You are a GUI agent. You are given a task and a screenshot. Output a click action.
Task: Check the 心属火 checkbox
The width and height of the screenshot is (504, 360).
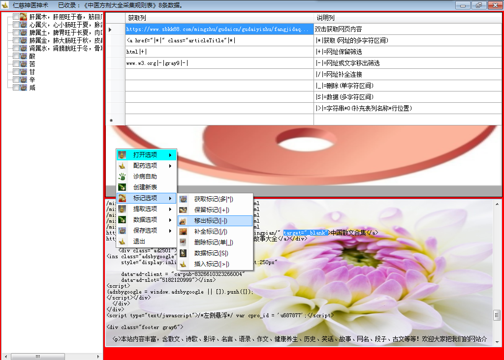point(16,25)
